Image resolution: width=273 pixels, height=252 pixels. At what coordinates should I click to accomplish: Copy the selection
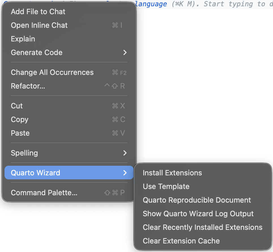click(x=20, y=119)
